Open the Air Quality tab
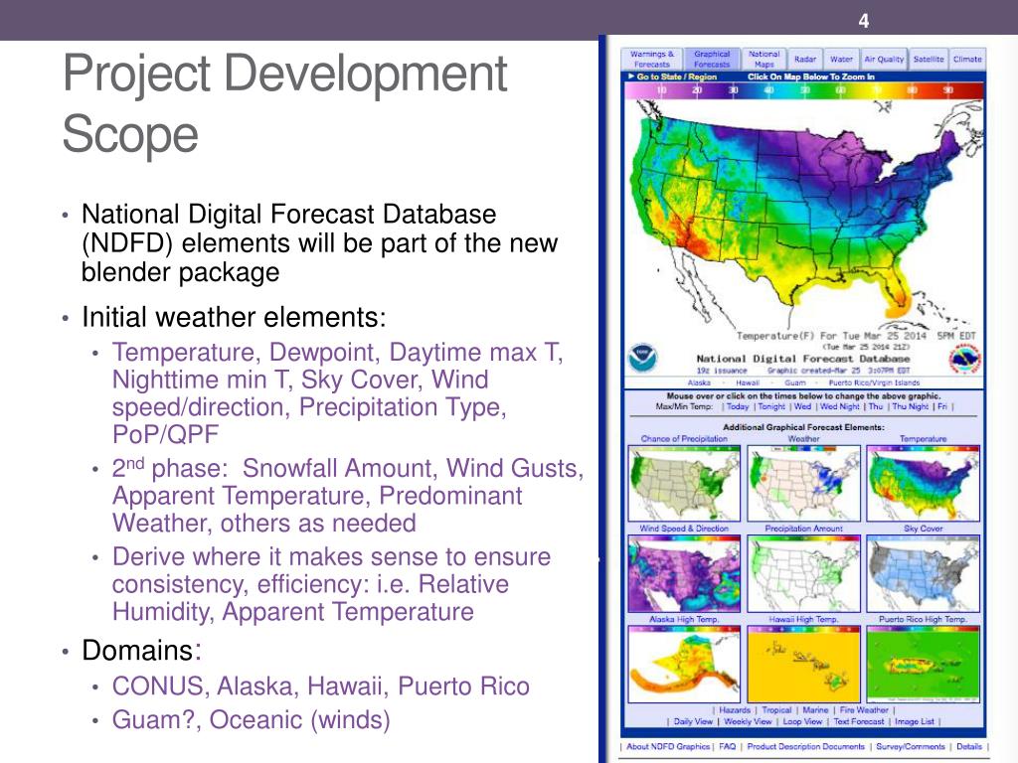The width and height of the screenshot is (1018, 763). coord(884,59)
